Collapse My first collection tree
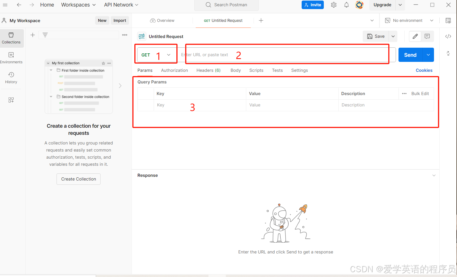 click(48, 63)
